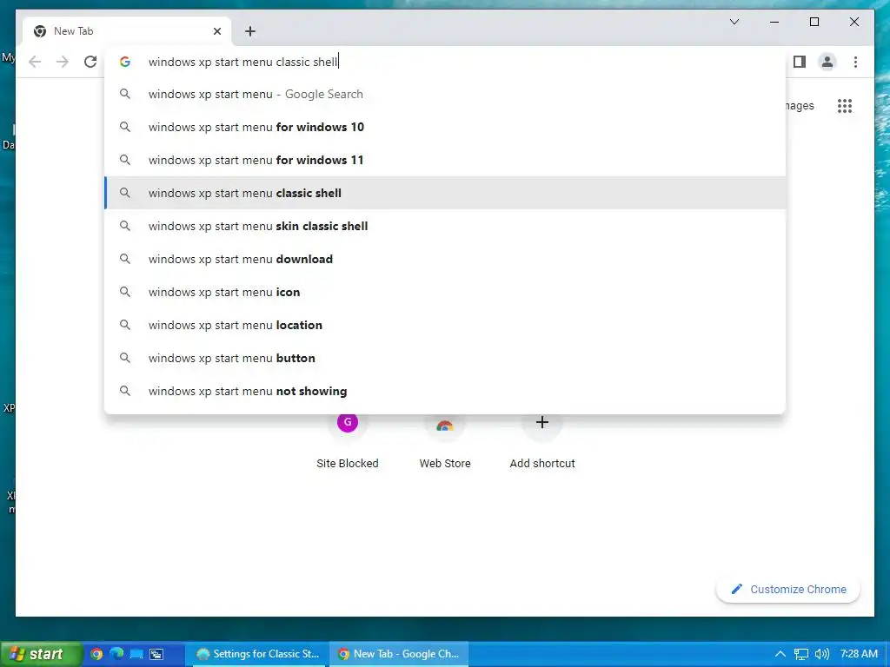This screenshot has height=667, width=890.
Task: Switch to Settings for Classic Start taskbar window
Action: (257, 654)
